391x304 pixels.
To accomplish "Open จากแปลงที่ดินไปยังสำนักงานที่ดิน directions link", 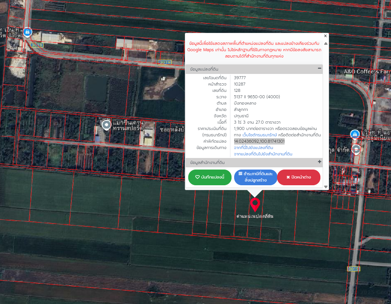I will pos(263,154).
